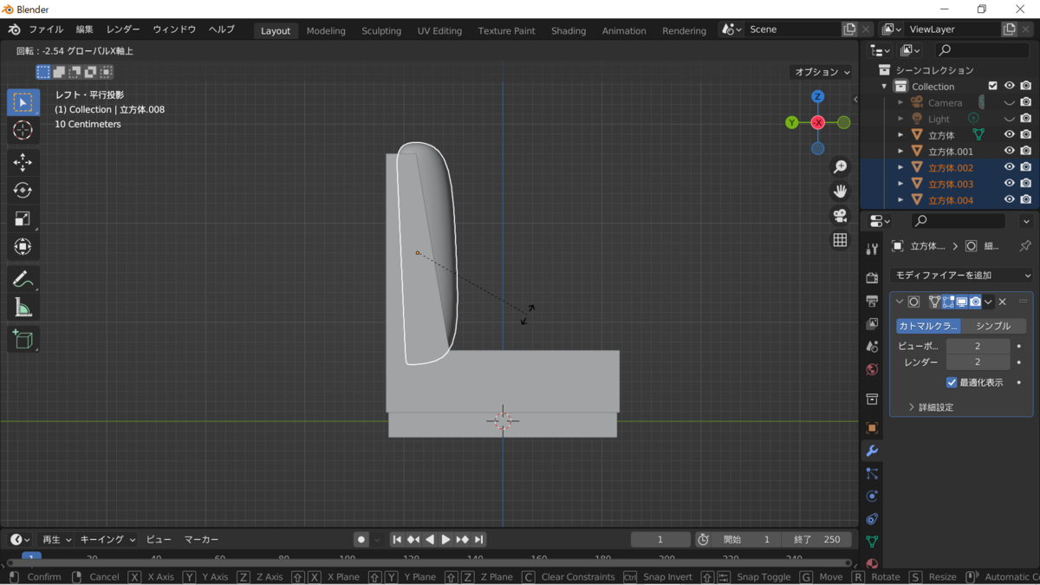Open the Physics properties tab

coord(872,496)
